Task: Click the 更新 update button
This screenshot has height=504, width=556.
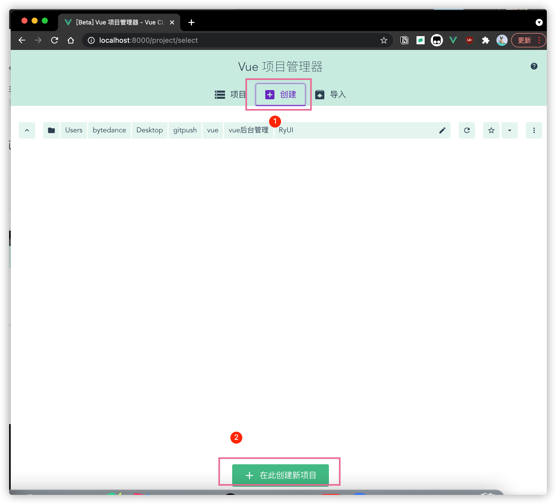Action: pyautogui.click(x=524, y=40)
